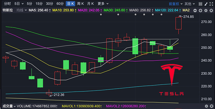The width and height of the screenshot is (215, 109).
Task: Click the 220.00 price axis label
Action: pos(206,86)
